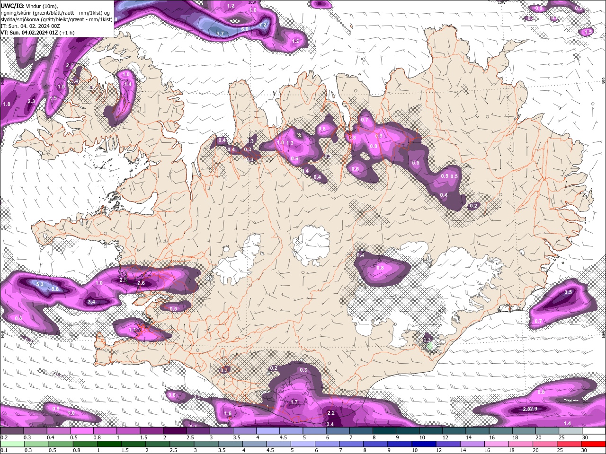Image resolution: width=606 pixels, height=454 pixels.
Task: Click the '1.7' precipitation value on the map
Action: pyautogui.click(x=294, y=402)
